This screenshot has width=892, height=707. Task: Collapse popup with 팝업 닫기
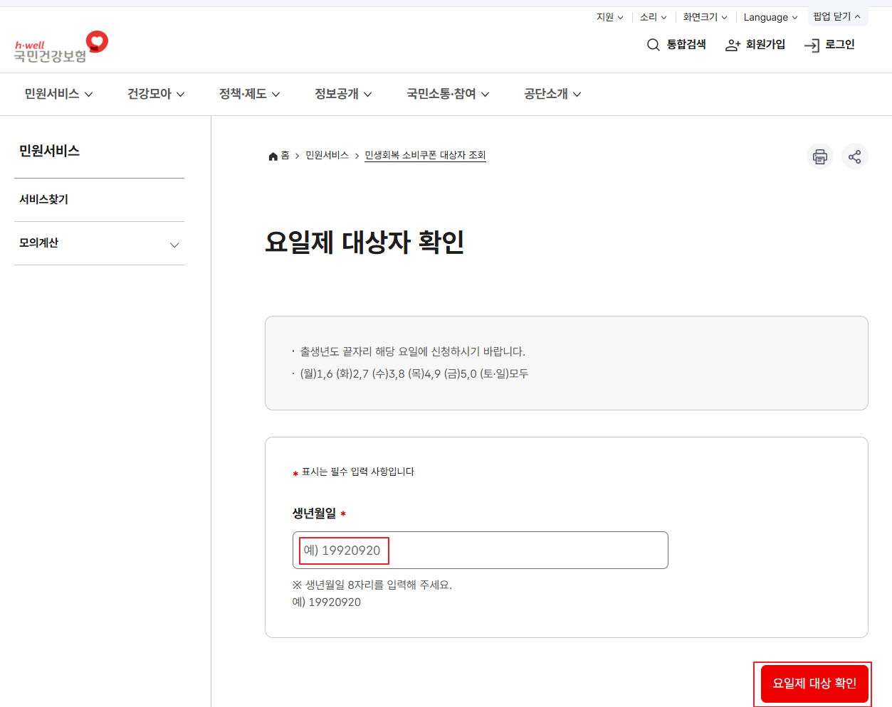pos(837,16)
